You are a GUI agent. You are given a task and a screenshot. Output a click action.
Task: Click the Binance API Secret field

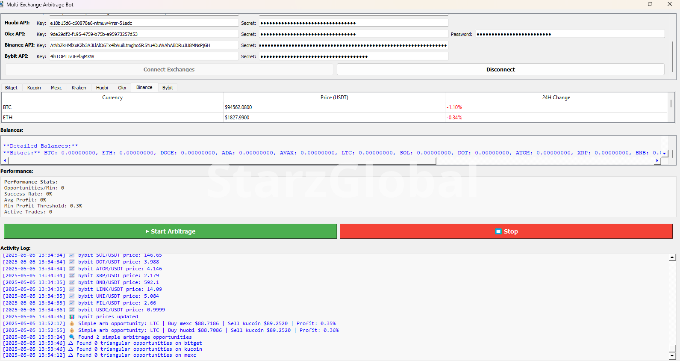click(x=353, y=45)
